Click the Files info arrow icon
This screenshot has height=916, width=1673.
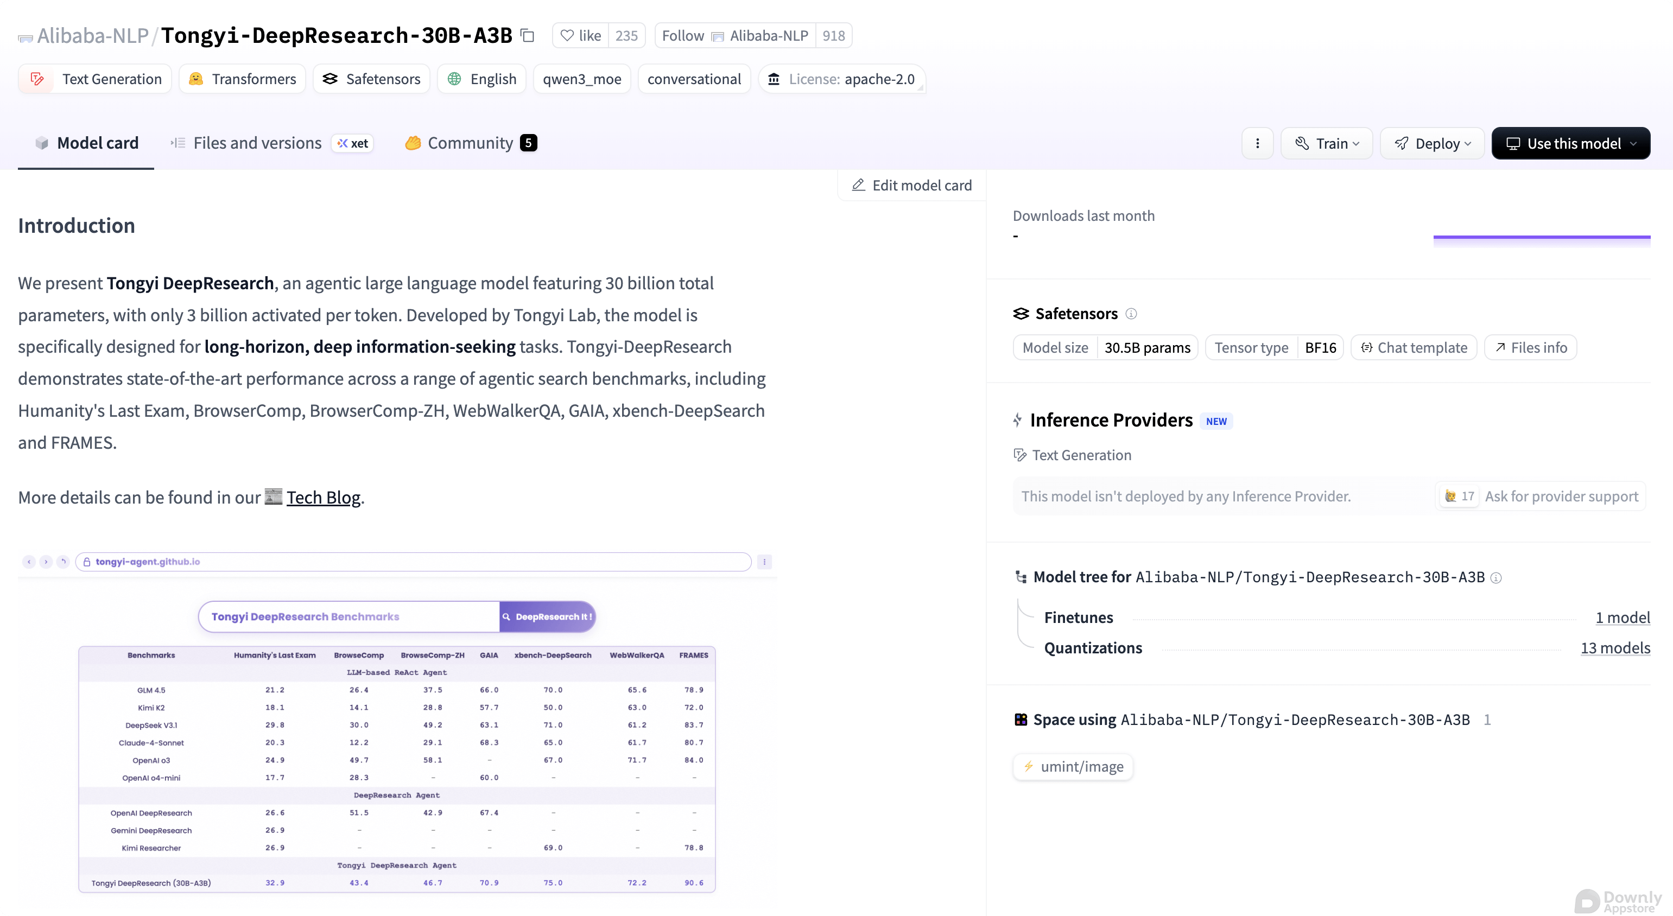pos(1500,347)
